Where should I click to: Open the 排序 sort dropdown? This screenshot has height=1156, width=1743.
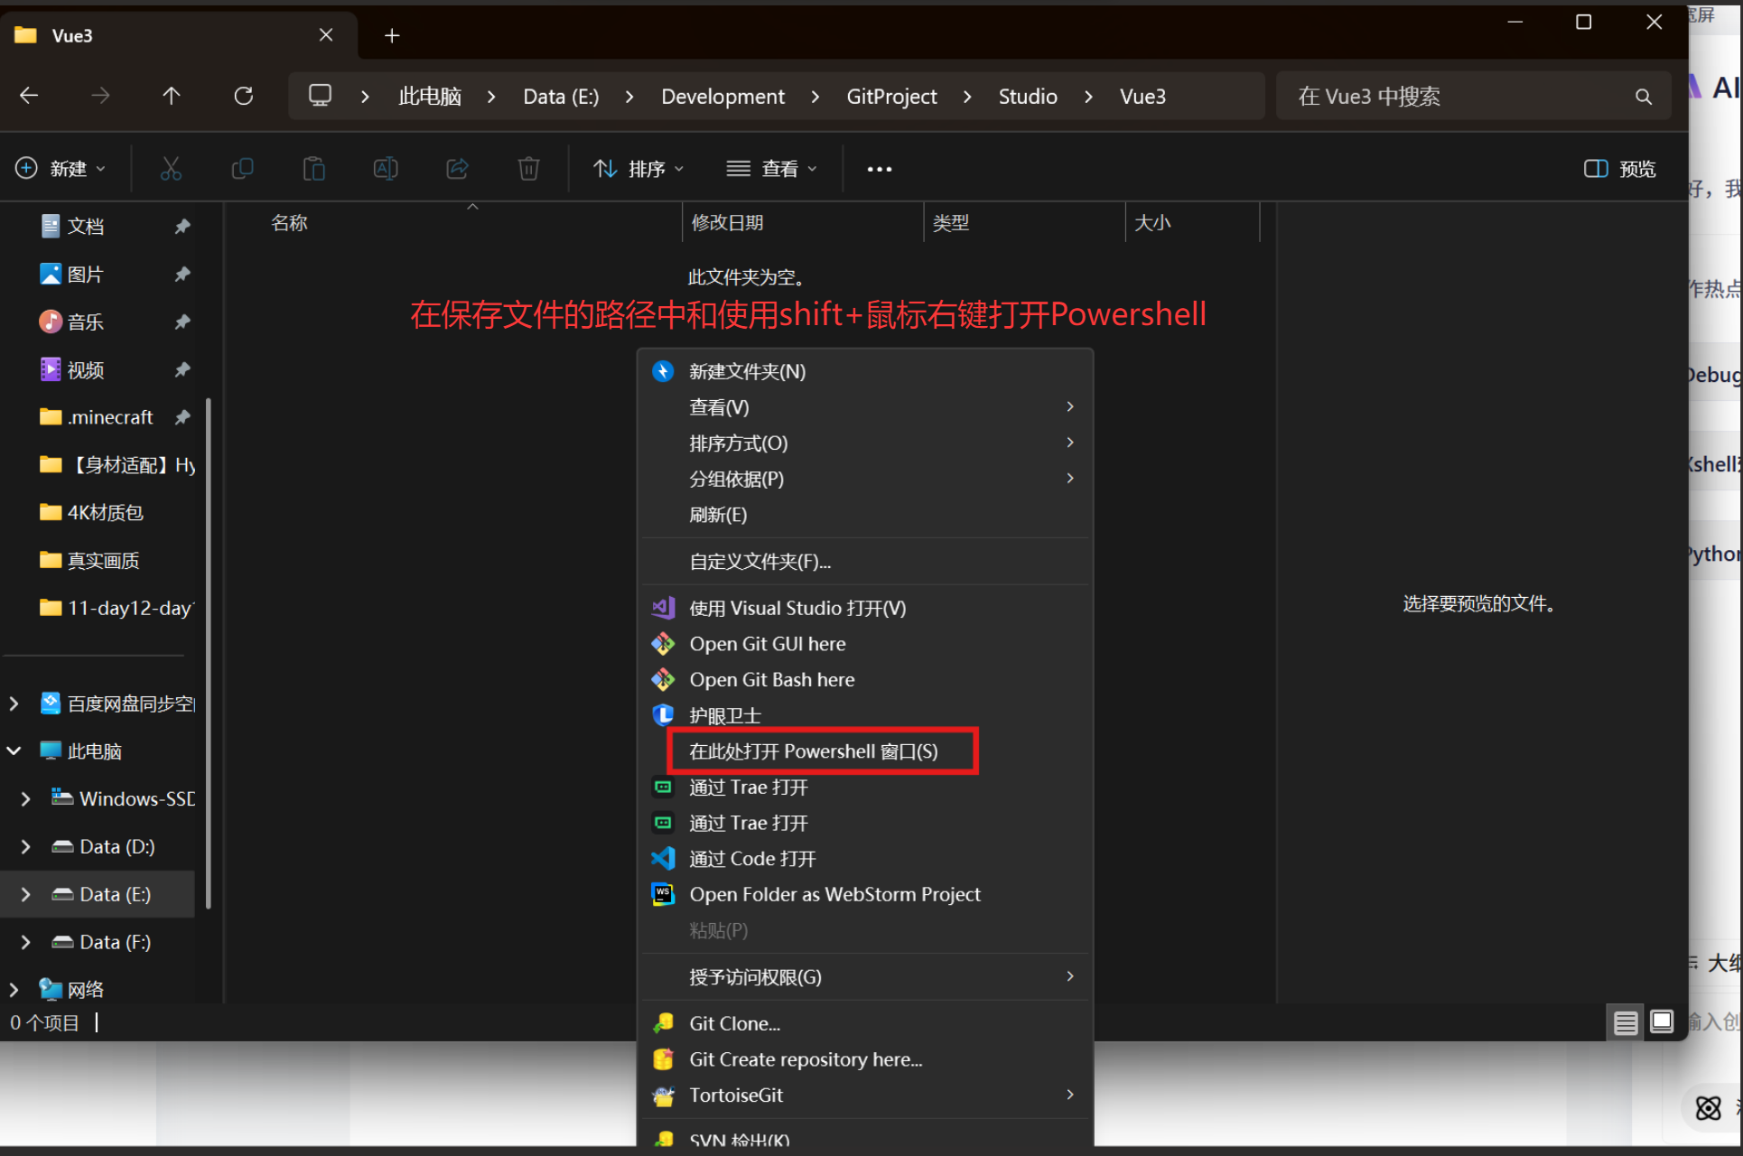click(x=638, y=169)
